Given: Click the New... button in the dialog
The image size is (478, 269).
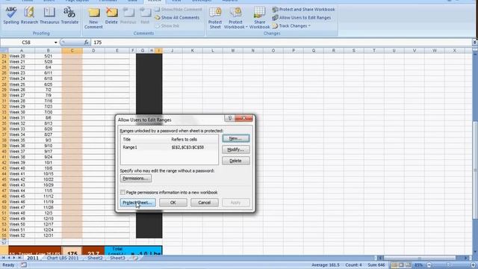Looking at the screenshot, I should coord(236,138).
